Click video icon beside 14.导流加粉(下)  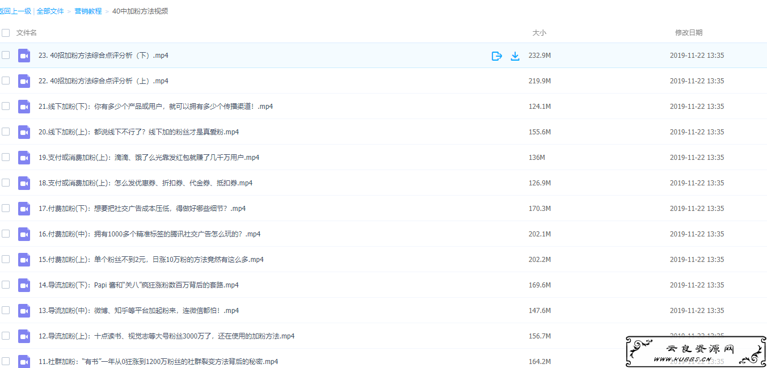[x=24, y=285]
